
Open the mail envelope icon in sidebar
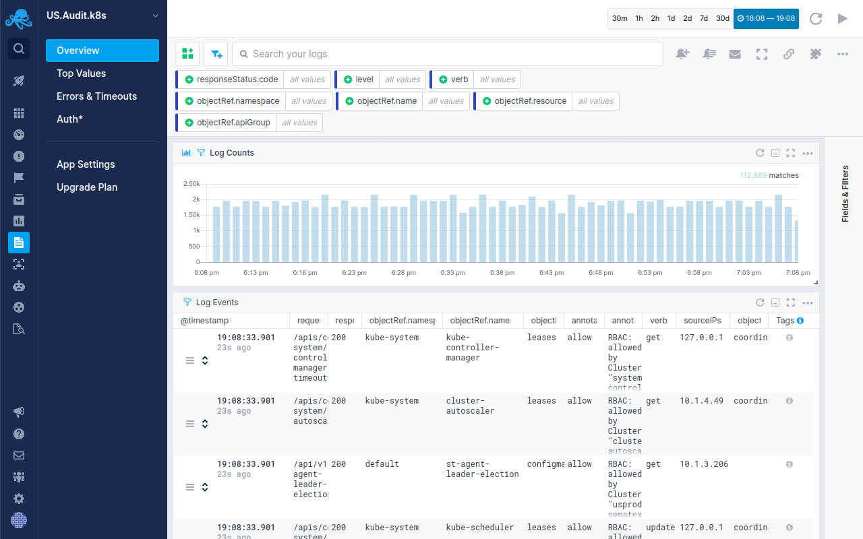tap(19, 455)
